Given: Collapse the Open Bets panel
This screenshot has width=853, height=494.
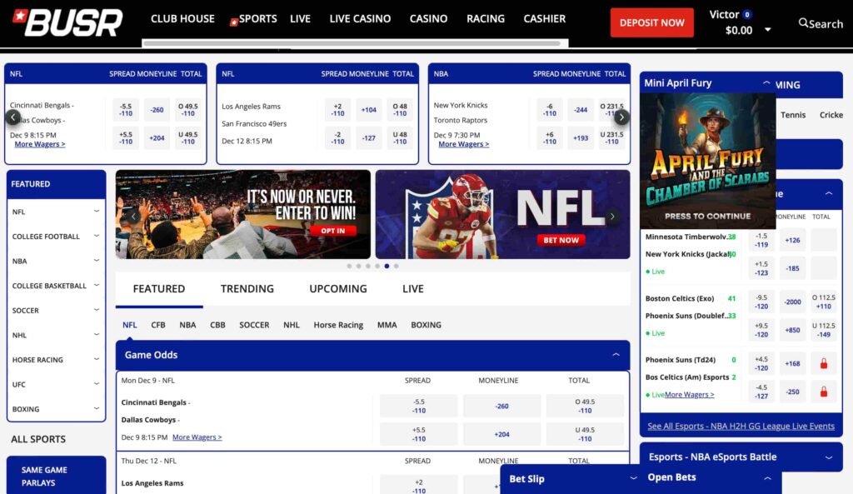Looking at the screenshot, I should click(x=767, y=478).
